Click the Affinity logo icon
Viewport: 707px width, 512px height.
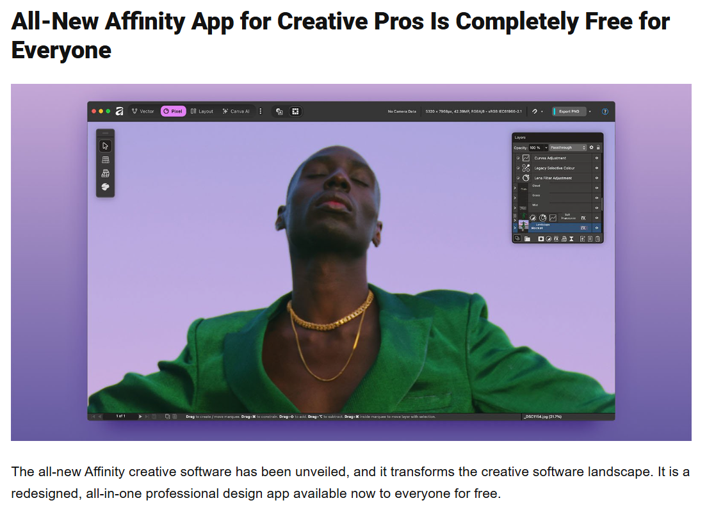[x=119, y=111]
